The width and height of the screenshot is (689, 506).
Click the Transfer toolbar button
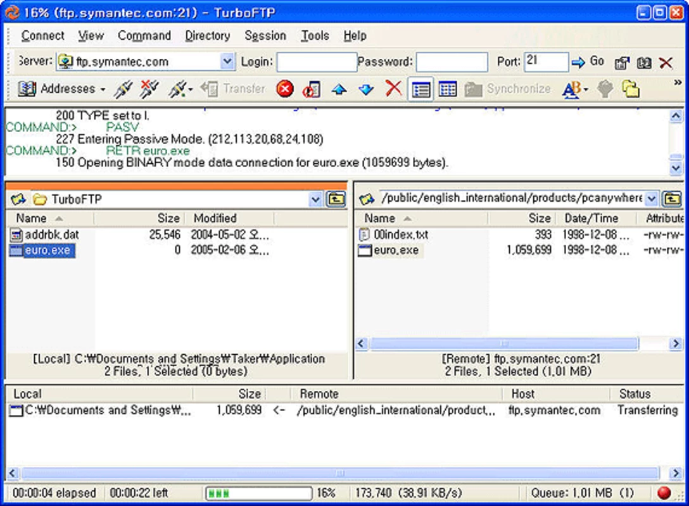pyautogui.click(x=232, y=89)
